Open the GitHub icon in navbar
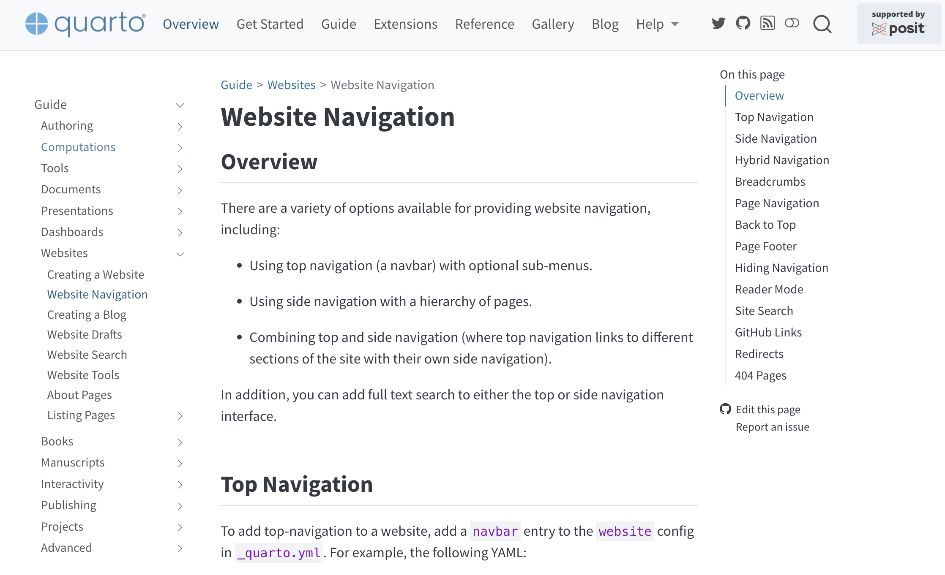This screenshot has width=945, height=575. point(743,23)
